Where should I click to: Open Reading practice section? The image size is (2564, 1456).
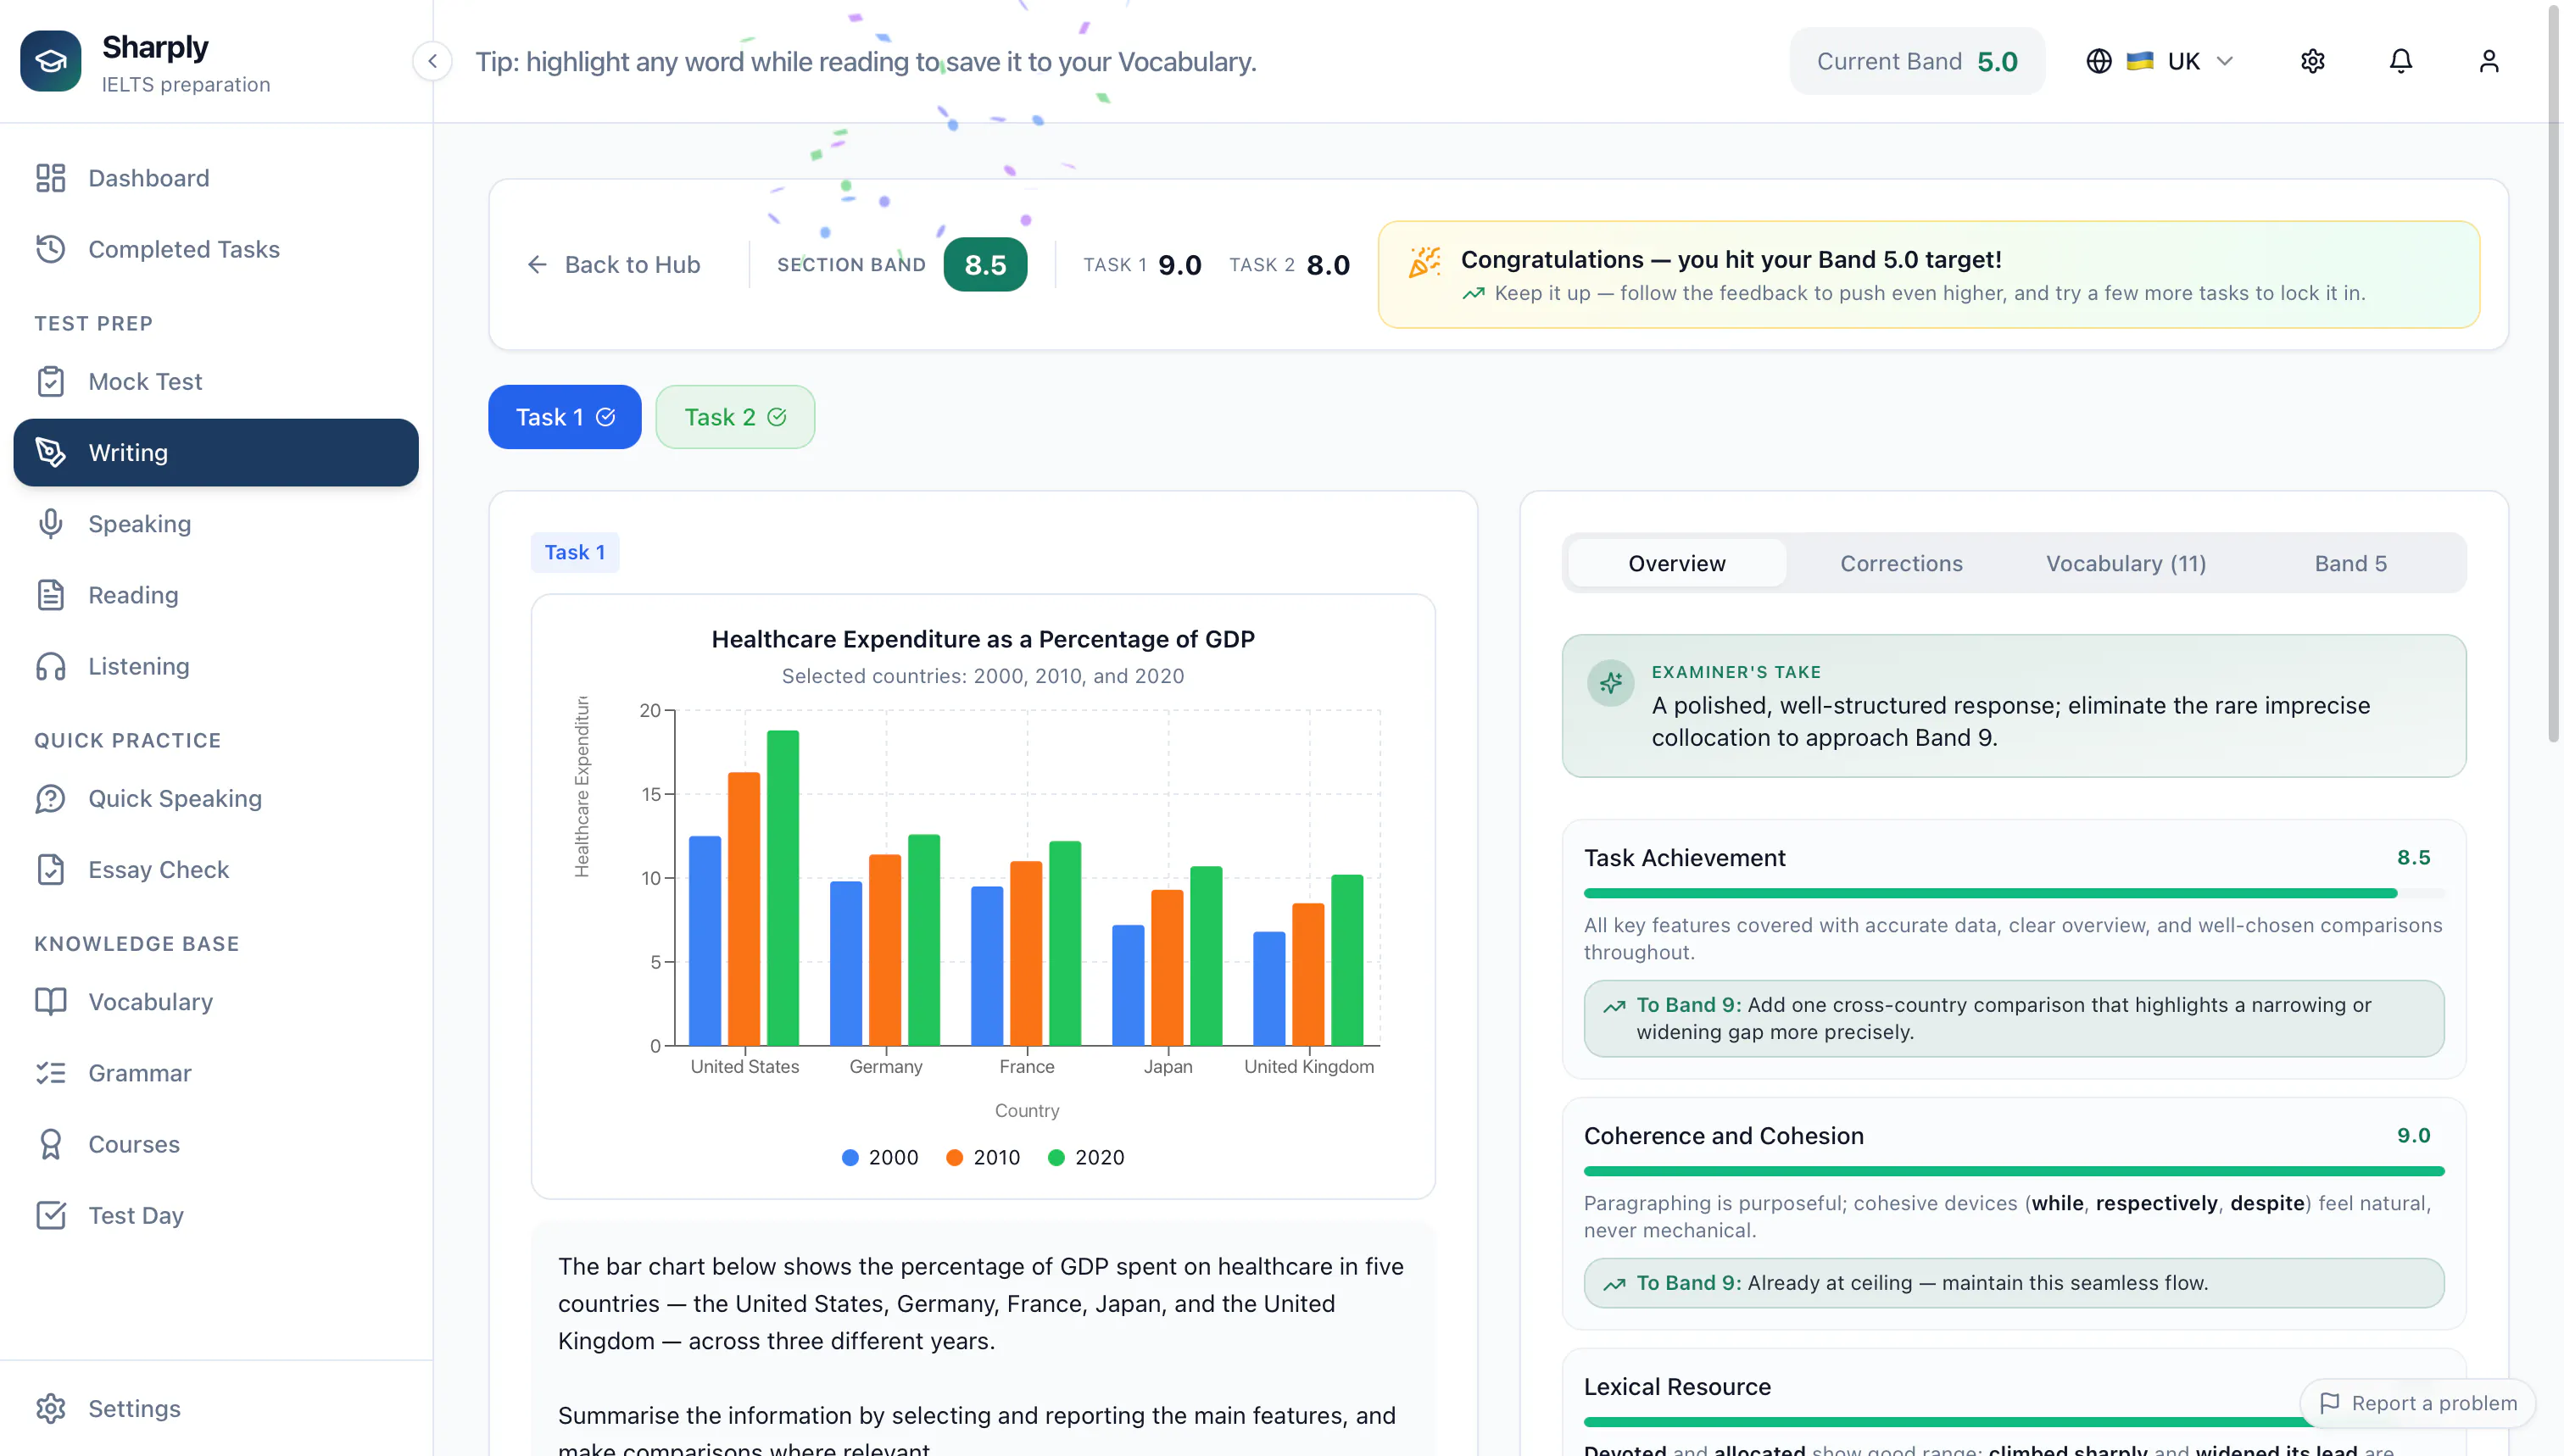pyautogui.click(x=216, y=595)
